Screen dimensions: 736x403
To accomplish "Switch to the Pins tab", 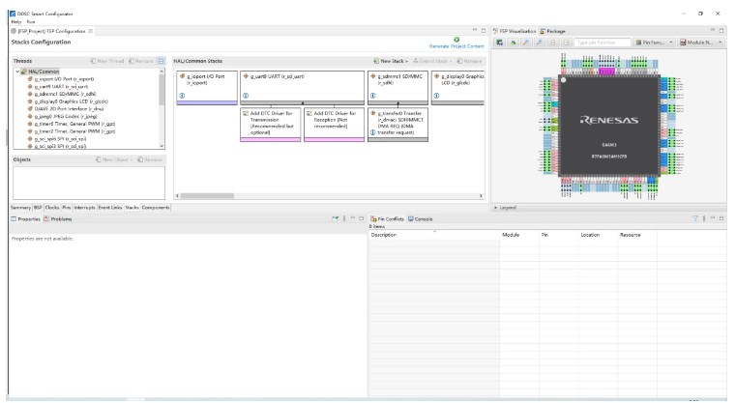I will (x=67, y=208).
